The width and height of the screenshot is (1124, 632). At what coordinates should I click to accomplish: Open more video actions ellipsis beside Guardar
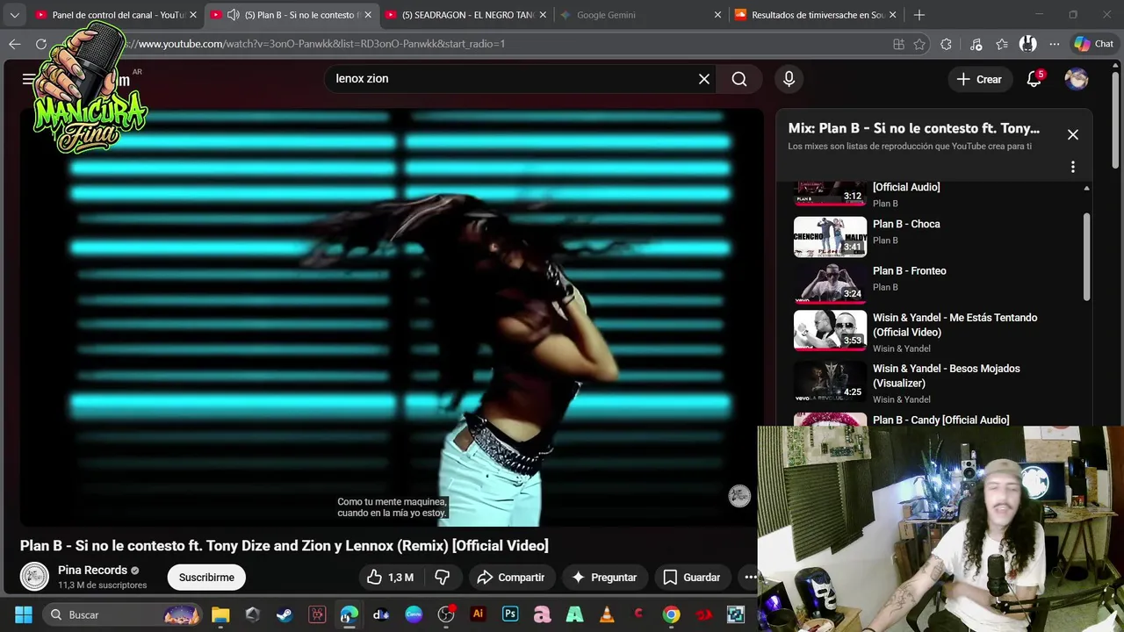click(x=751, y=577)
